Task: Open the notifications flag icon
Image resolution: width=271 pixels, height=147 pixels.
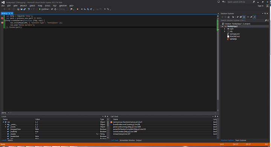Action: click(224, 2)
